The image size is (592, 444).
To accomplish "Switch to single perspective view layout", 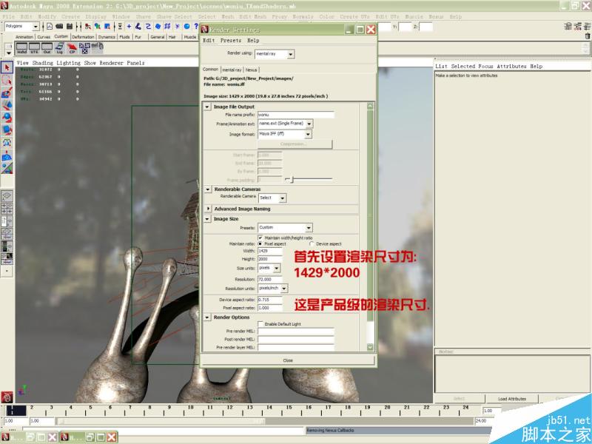I will click(7, 196).
